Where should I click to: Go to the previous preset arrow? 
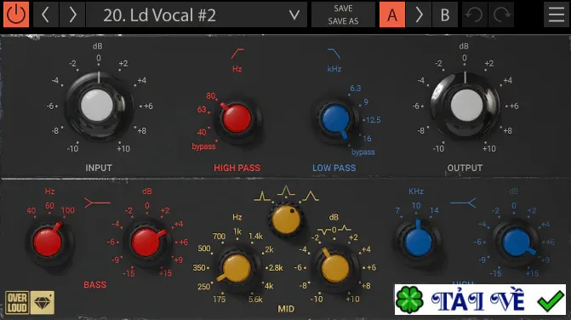[45, 14]
